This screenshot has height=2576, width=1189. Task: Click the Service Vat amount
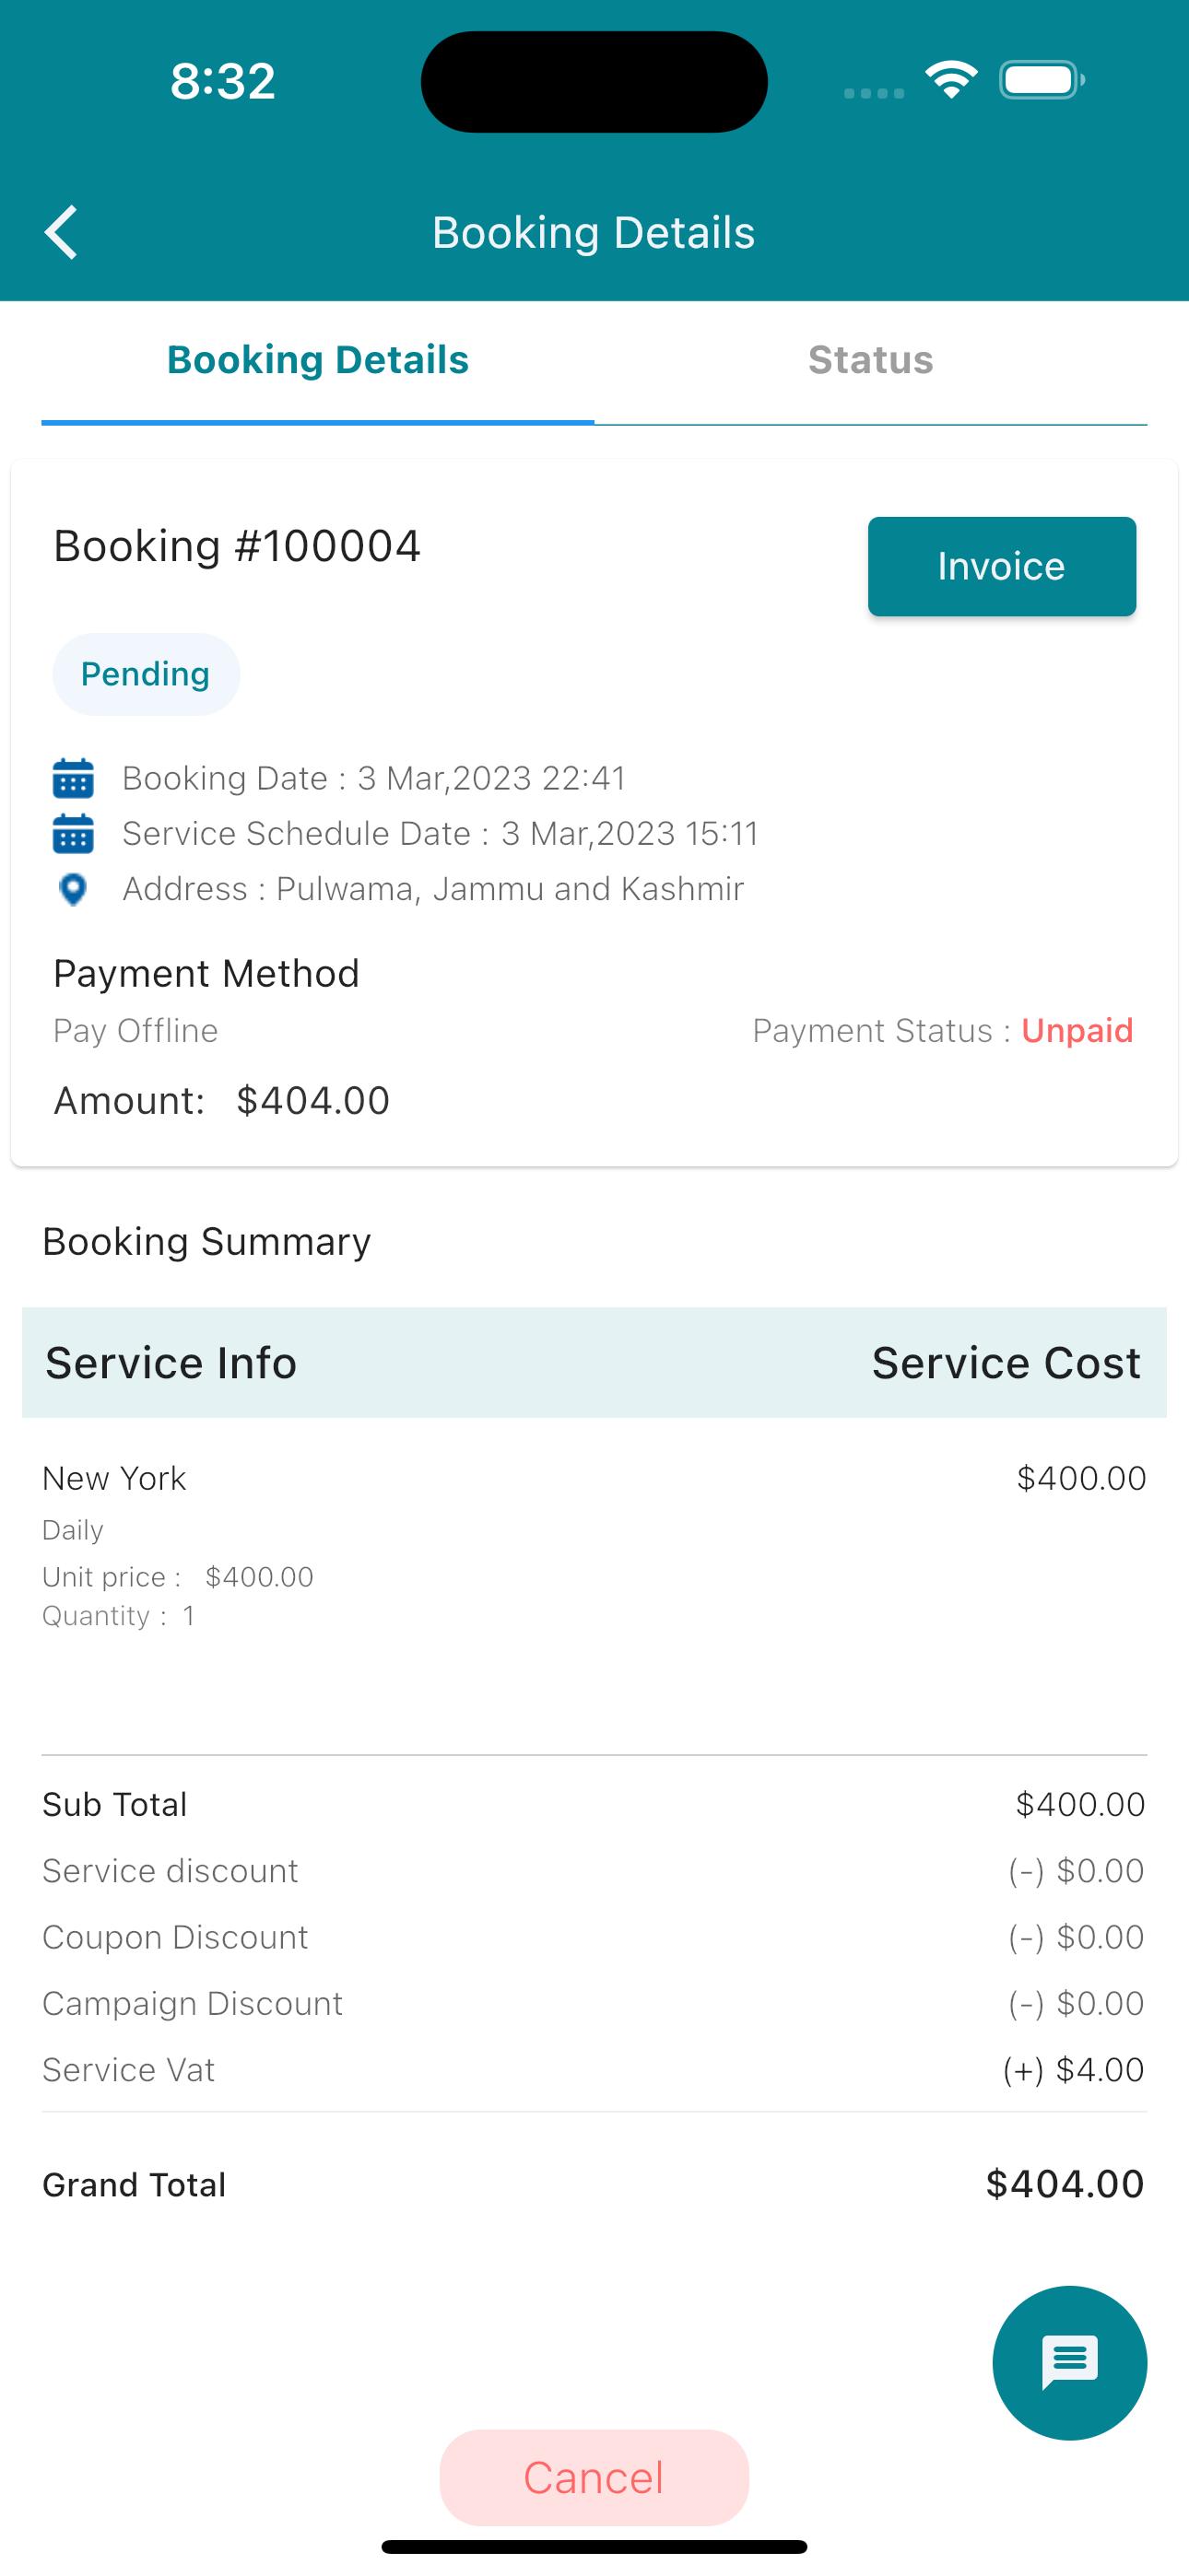pyautogui.click(x=1073, y=2070)
